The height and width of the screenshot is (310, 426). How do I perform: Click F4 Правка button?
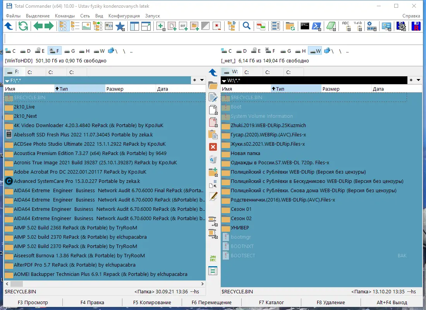point(93,302)
